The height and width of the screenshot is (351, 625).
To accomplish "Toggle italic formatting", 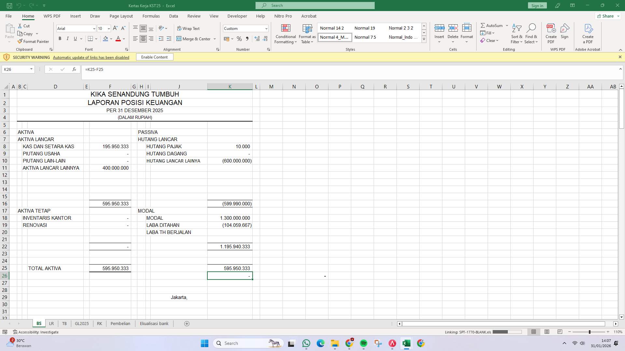I will pyautogui.click(x=68, y=38).
